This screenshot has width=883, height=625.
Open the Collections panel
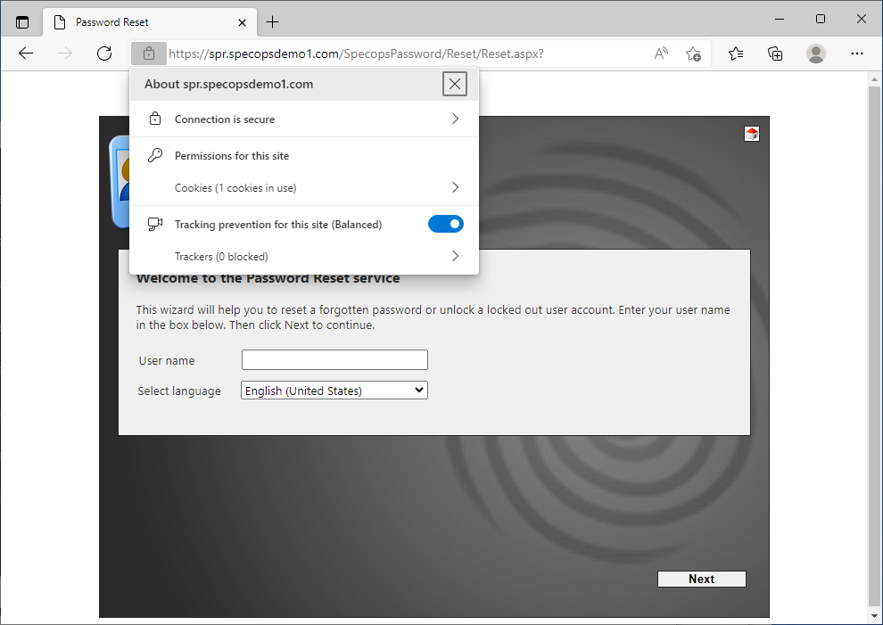point(775,53)
